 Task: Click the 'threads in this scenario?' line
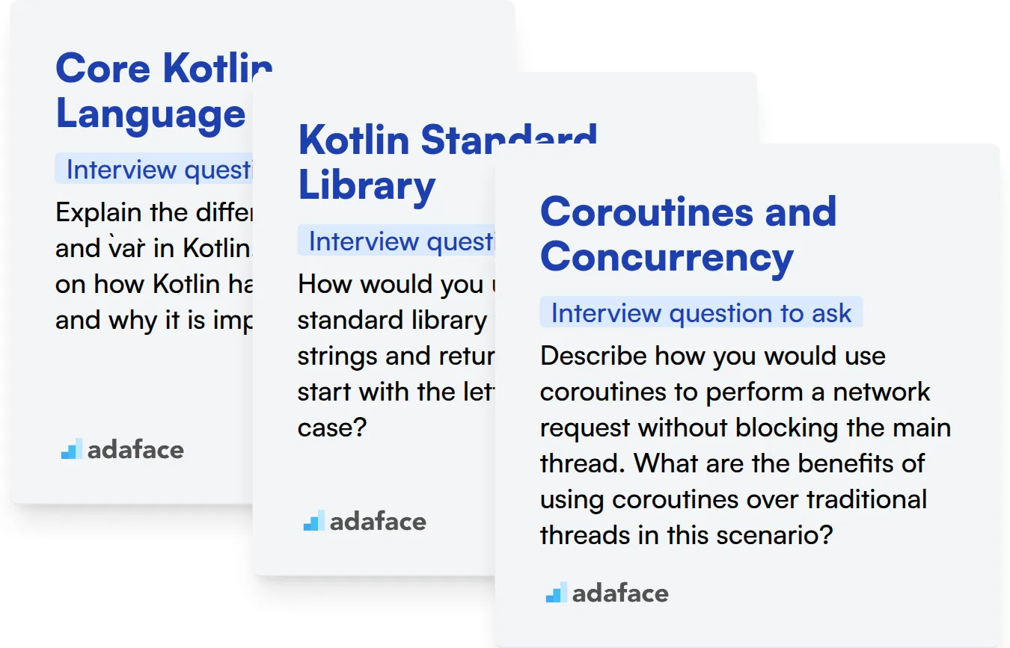click(686, 535)
